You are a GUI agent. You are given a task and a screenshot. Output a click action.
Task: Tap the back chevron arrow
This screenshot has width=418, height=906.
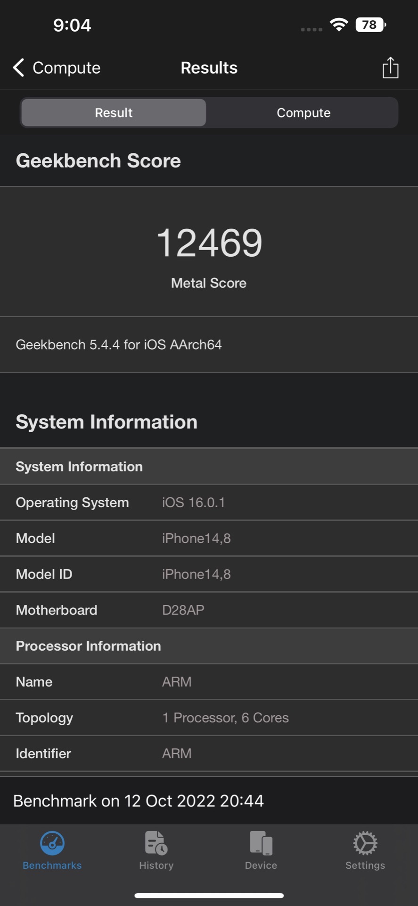click(18, 68)
